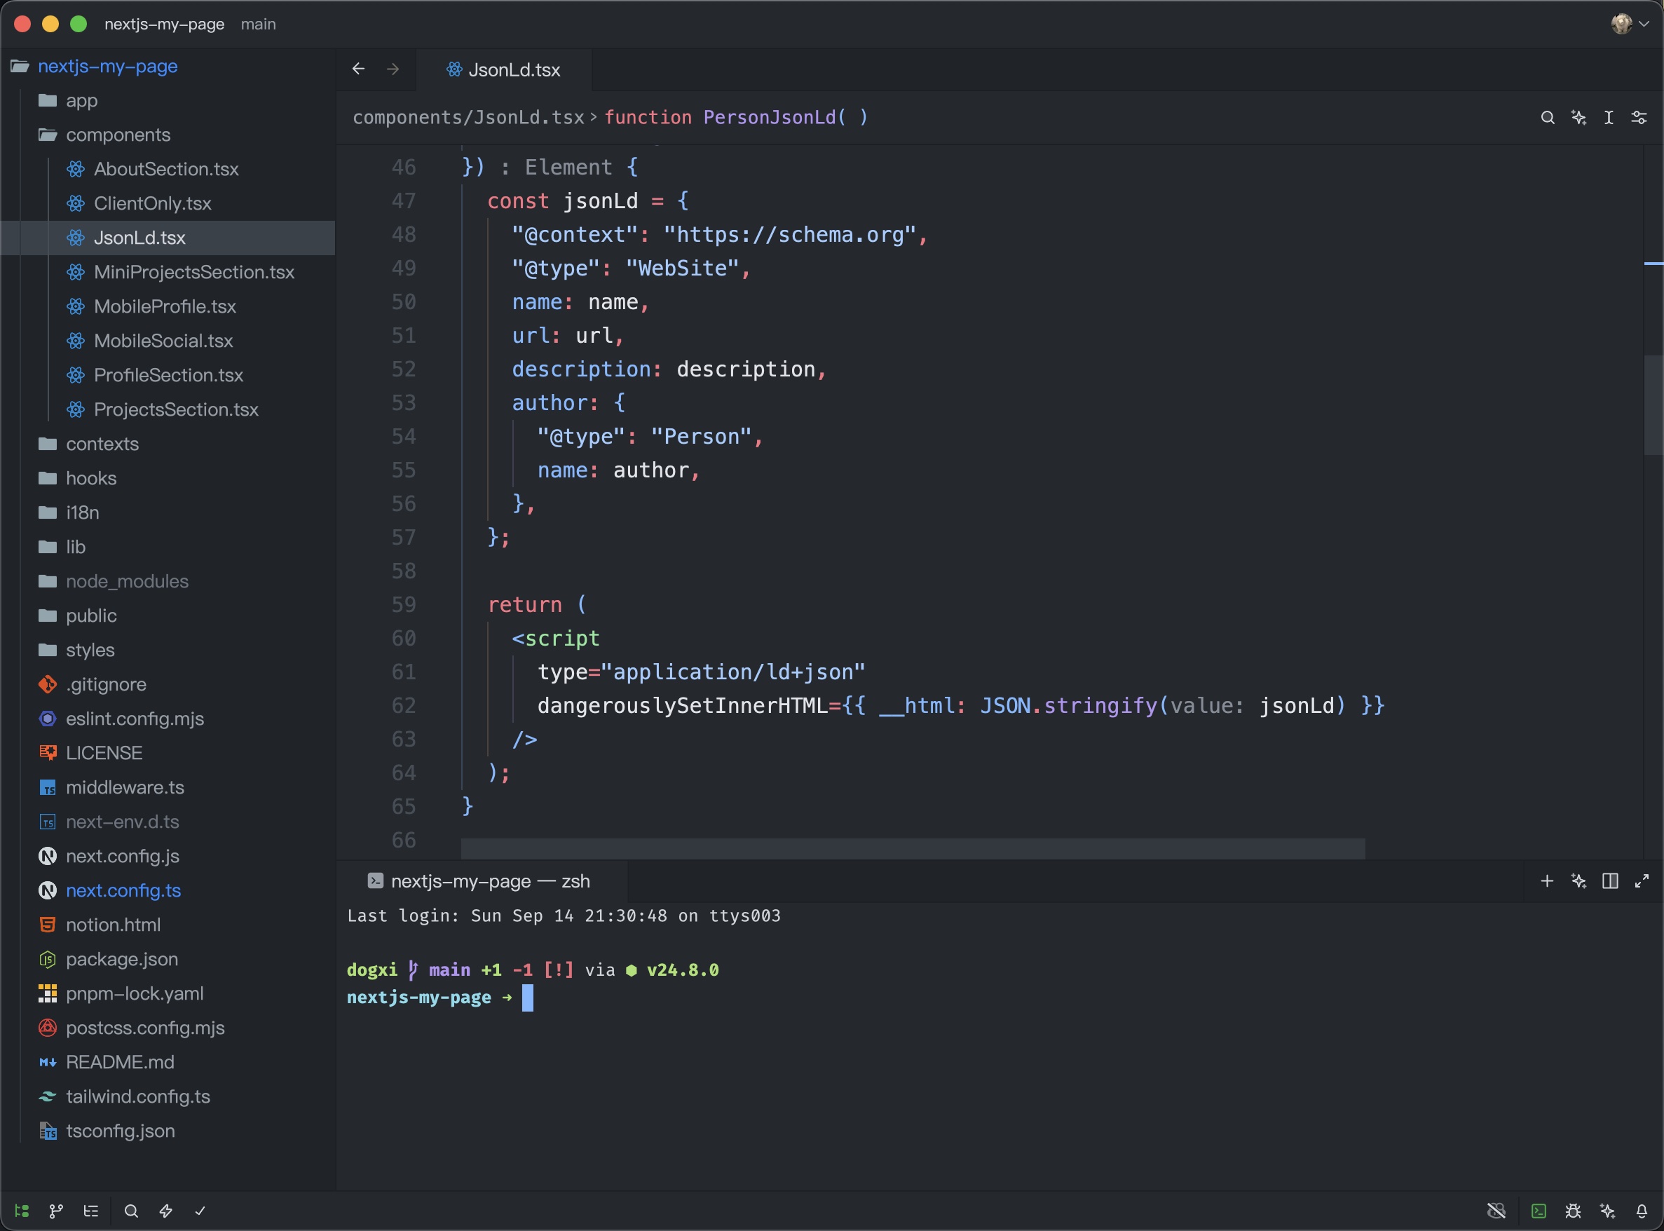Open the notifications bell

1642,1211
